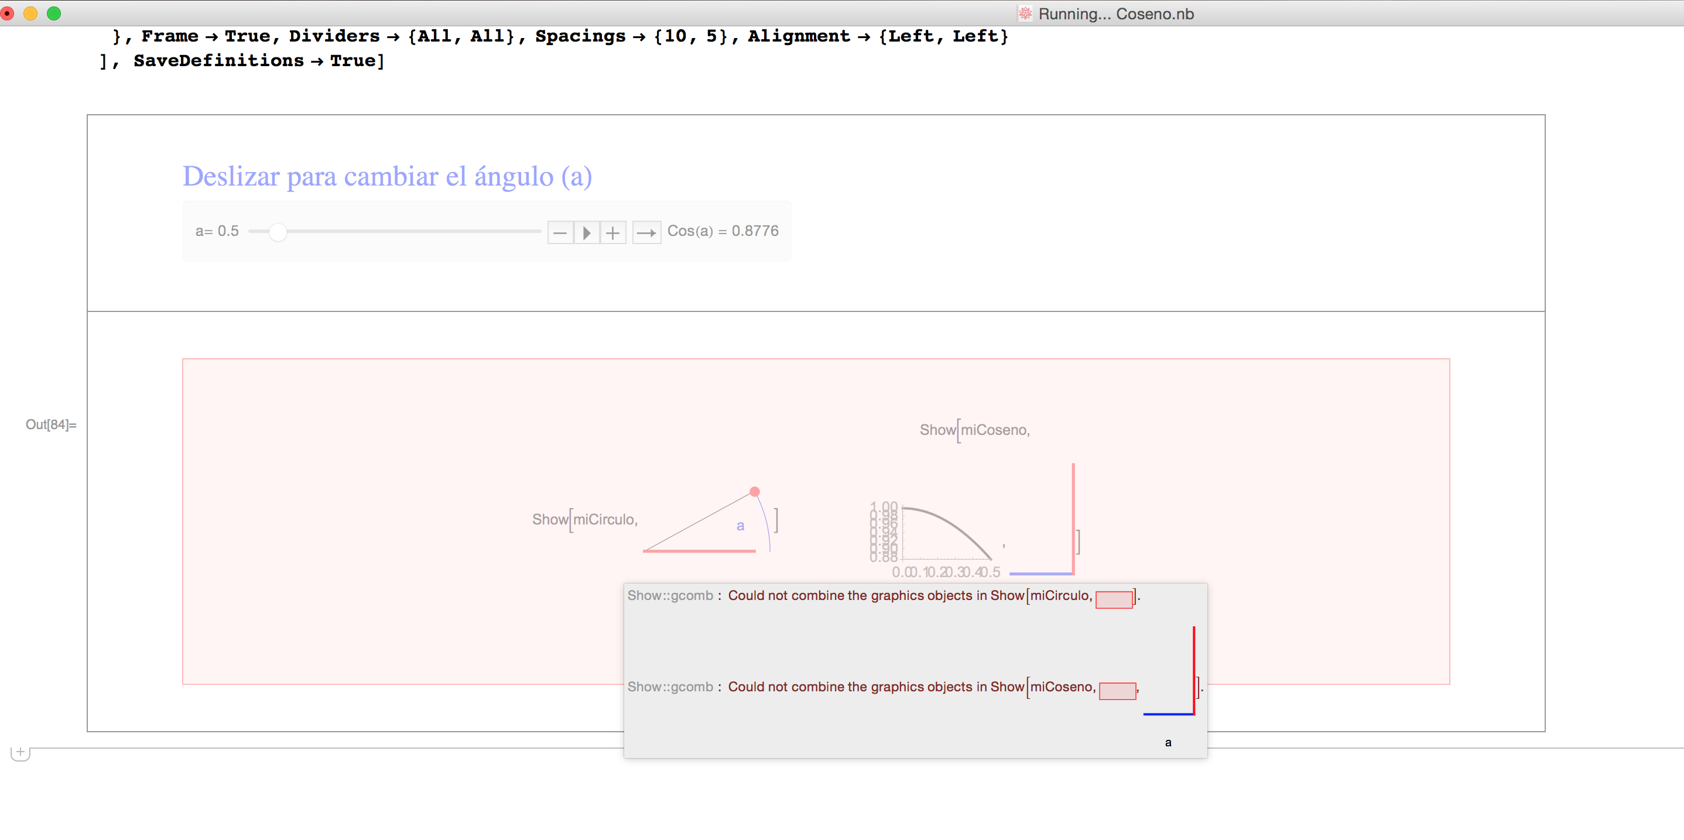Click the green zoom window button
This screenshot has width=1684, height=840.
[x=54, y=13]
